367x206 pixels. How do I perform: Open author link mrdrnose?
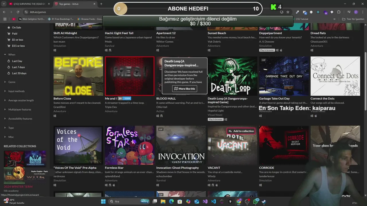point(59,176)
